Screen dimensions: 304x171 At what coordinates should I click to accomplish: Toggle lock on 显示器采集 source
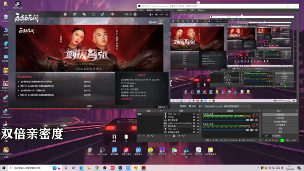[198, 120]
